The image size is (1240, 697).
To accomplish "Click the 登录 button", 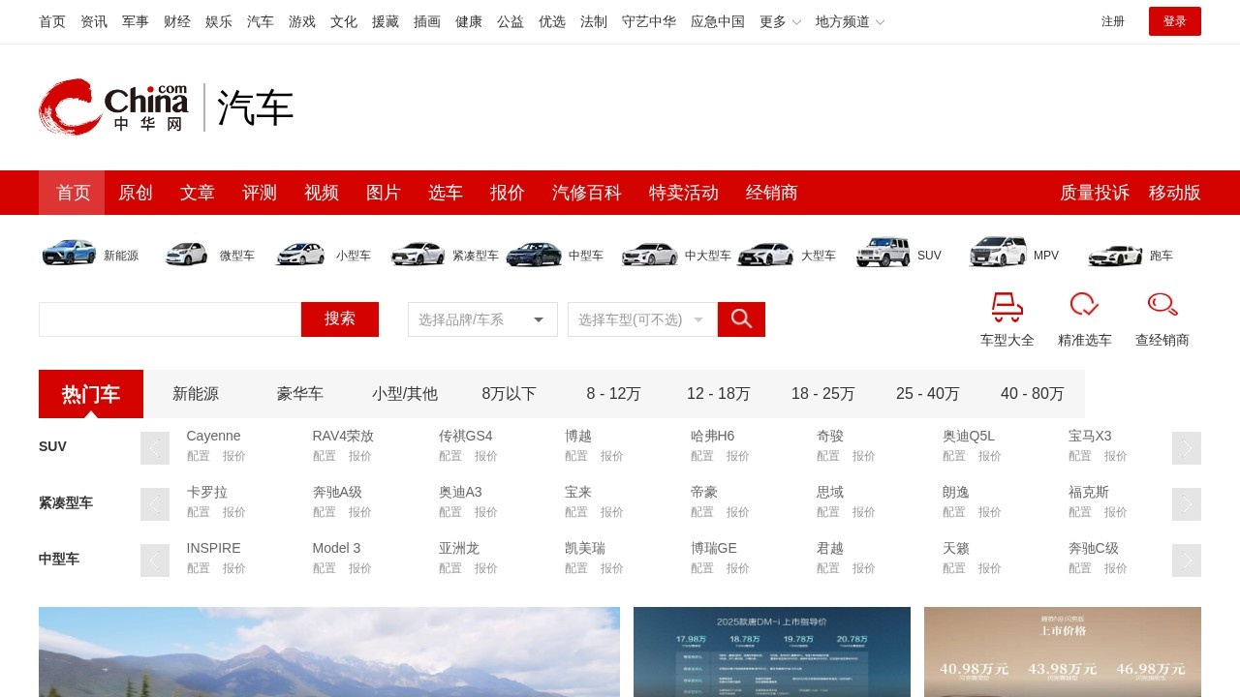I will tap(1175, 21).
